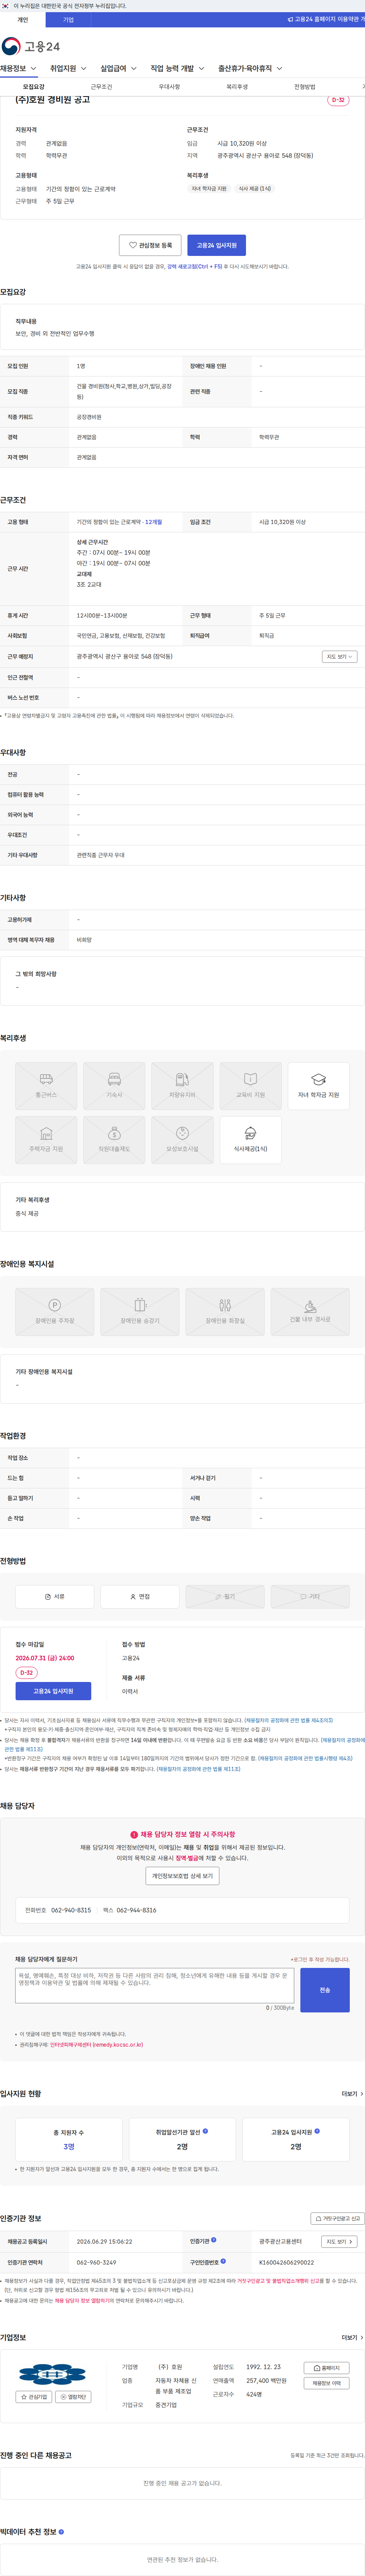Screen dimensions: 365x2576
Task: Click the 서류 screening step box
Action: point(55,1597)
